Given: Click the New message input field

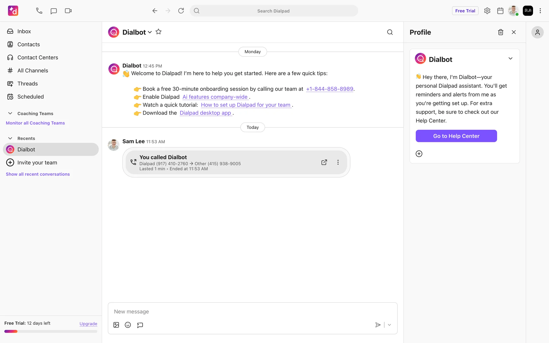Looking at the screenshot, I should [252, 312].
